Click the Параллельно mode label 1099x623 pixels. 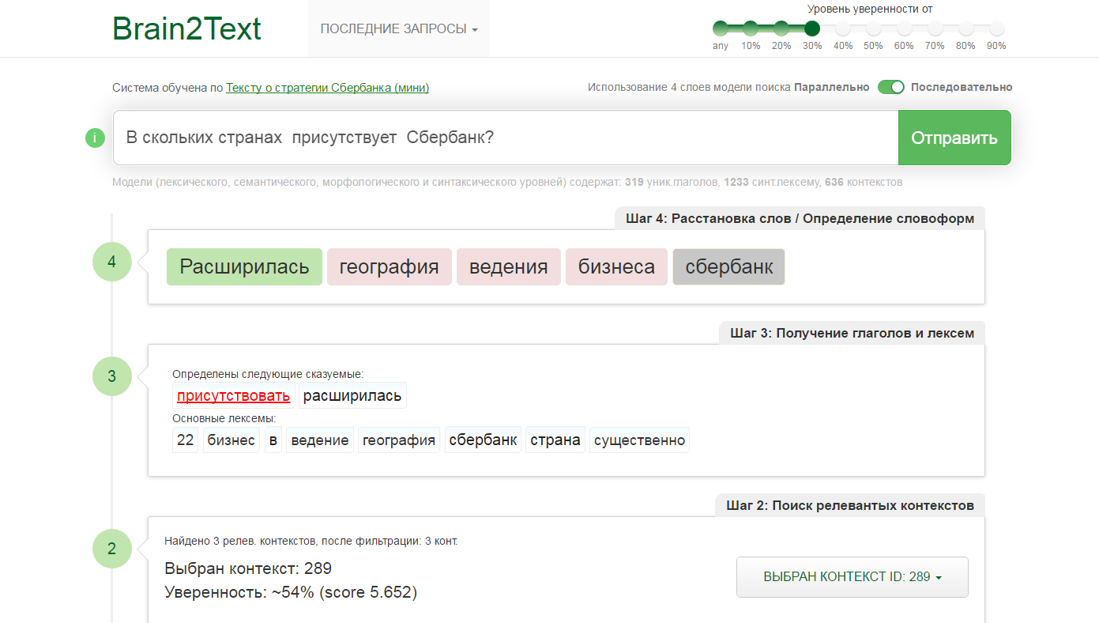(x=831, y=88)
